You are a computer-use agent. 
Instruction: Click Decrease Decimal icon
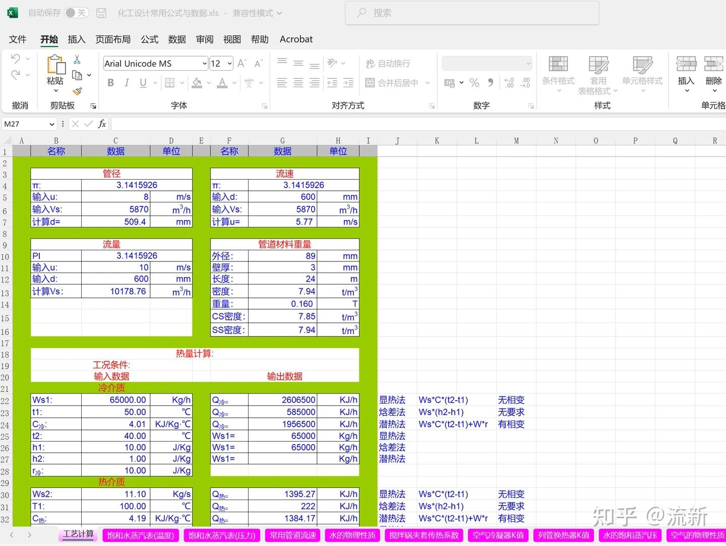point(525,83)
